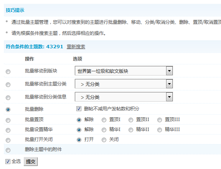Open the 分类信息 dropdown showing 无分类
Image resolution: width=221 pixels, height=169 pixels.
click(124, 97)
